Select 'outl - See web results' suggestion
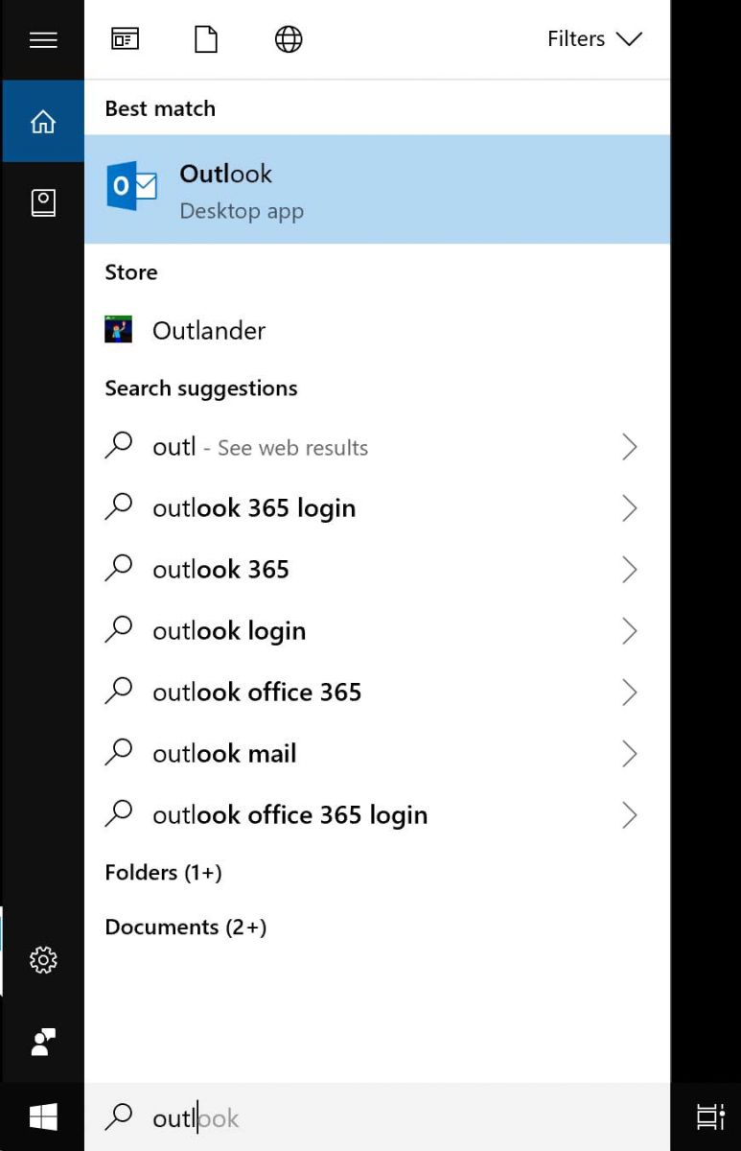This screenshot has height=1151, width=741. coord(260,447)
